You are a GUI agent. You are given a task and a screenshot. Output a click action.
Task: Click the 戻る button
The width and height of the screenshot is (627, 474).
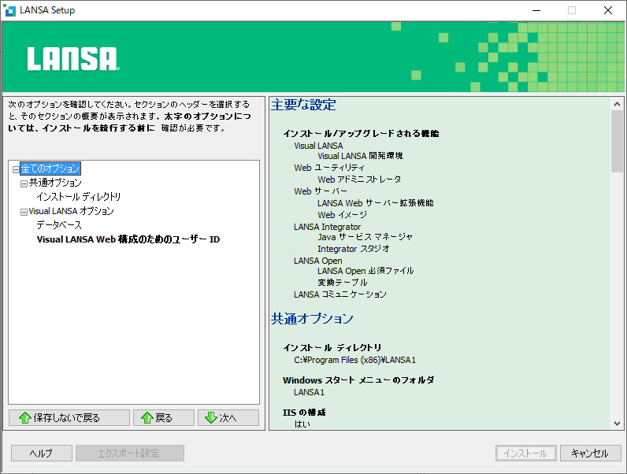coord(164,417)
